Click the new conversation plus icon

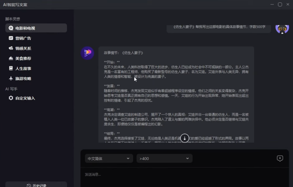tap(280, 158)
